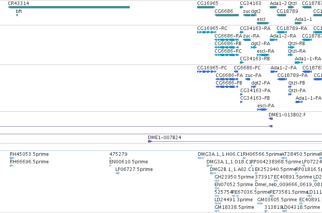Open the 373917 feature
This screenshot has width=322, height=213.
(264, 177)
